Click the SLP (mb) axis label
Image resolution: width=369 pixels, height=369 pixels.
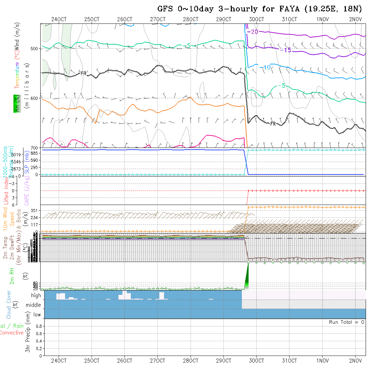[x=27, y=162]
